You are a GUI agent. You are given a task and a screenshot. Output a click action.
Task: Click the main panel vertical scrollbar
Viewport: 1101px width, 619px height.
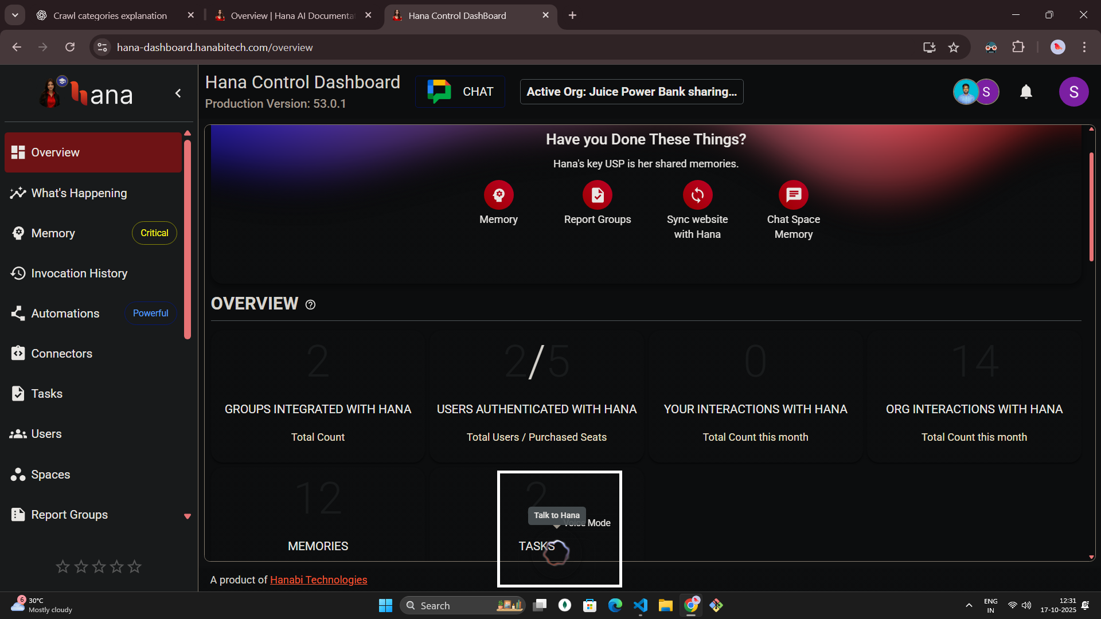point(1091,206)
